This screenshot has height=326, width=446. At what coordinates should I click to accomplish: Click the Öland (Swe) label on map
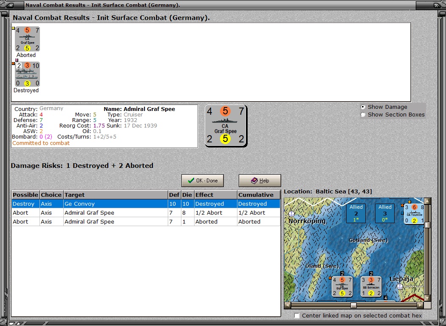coord(322,266)
